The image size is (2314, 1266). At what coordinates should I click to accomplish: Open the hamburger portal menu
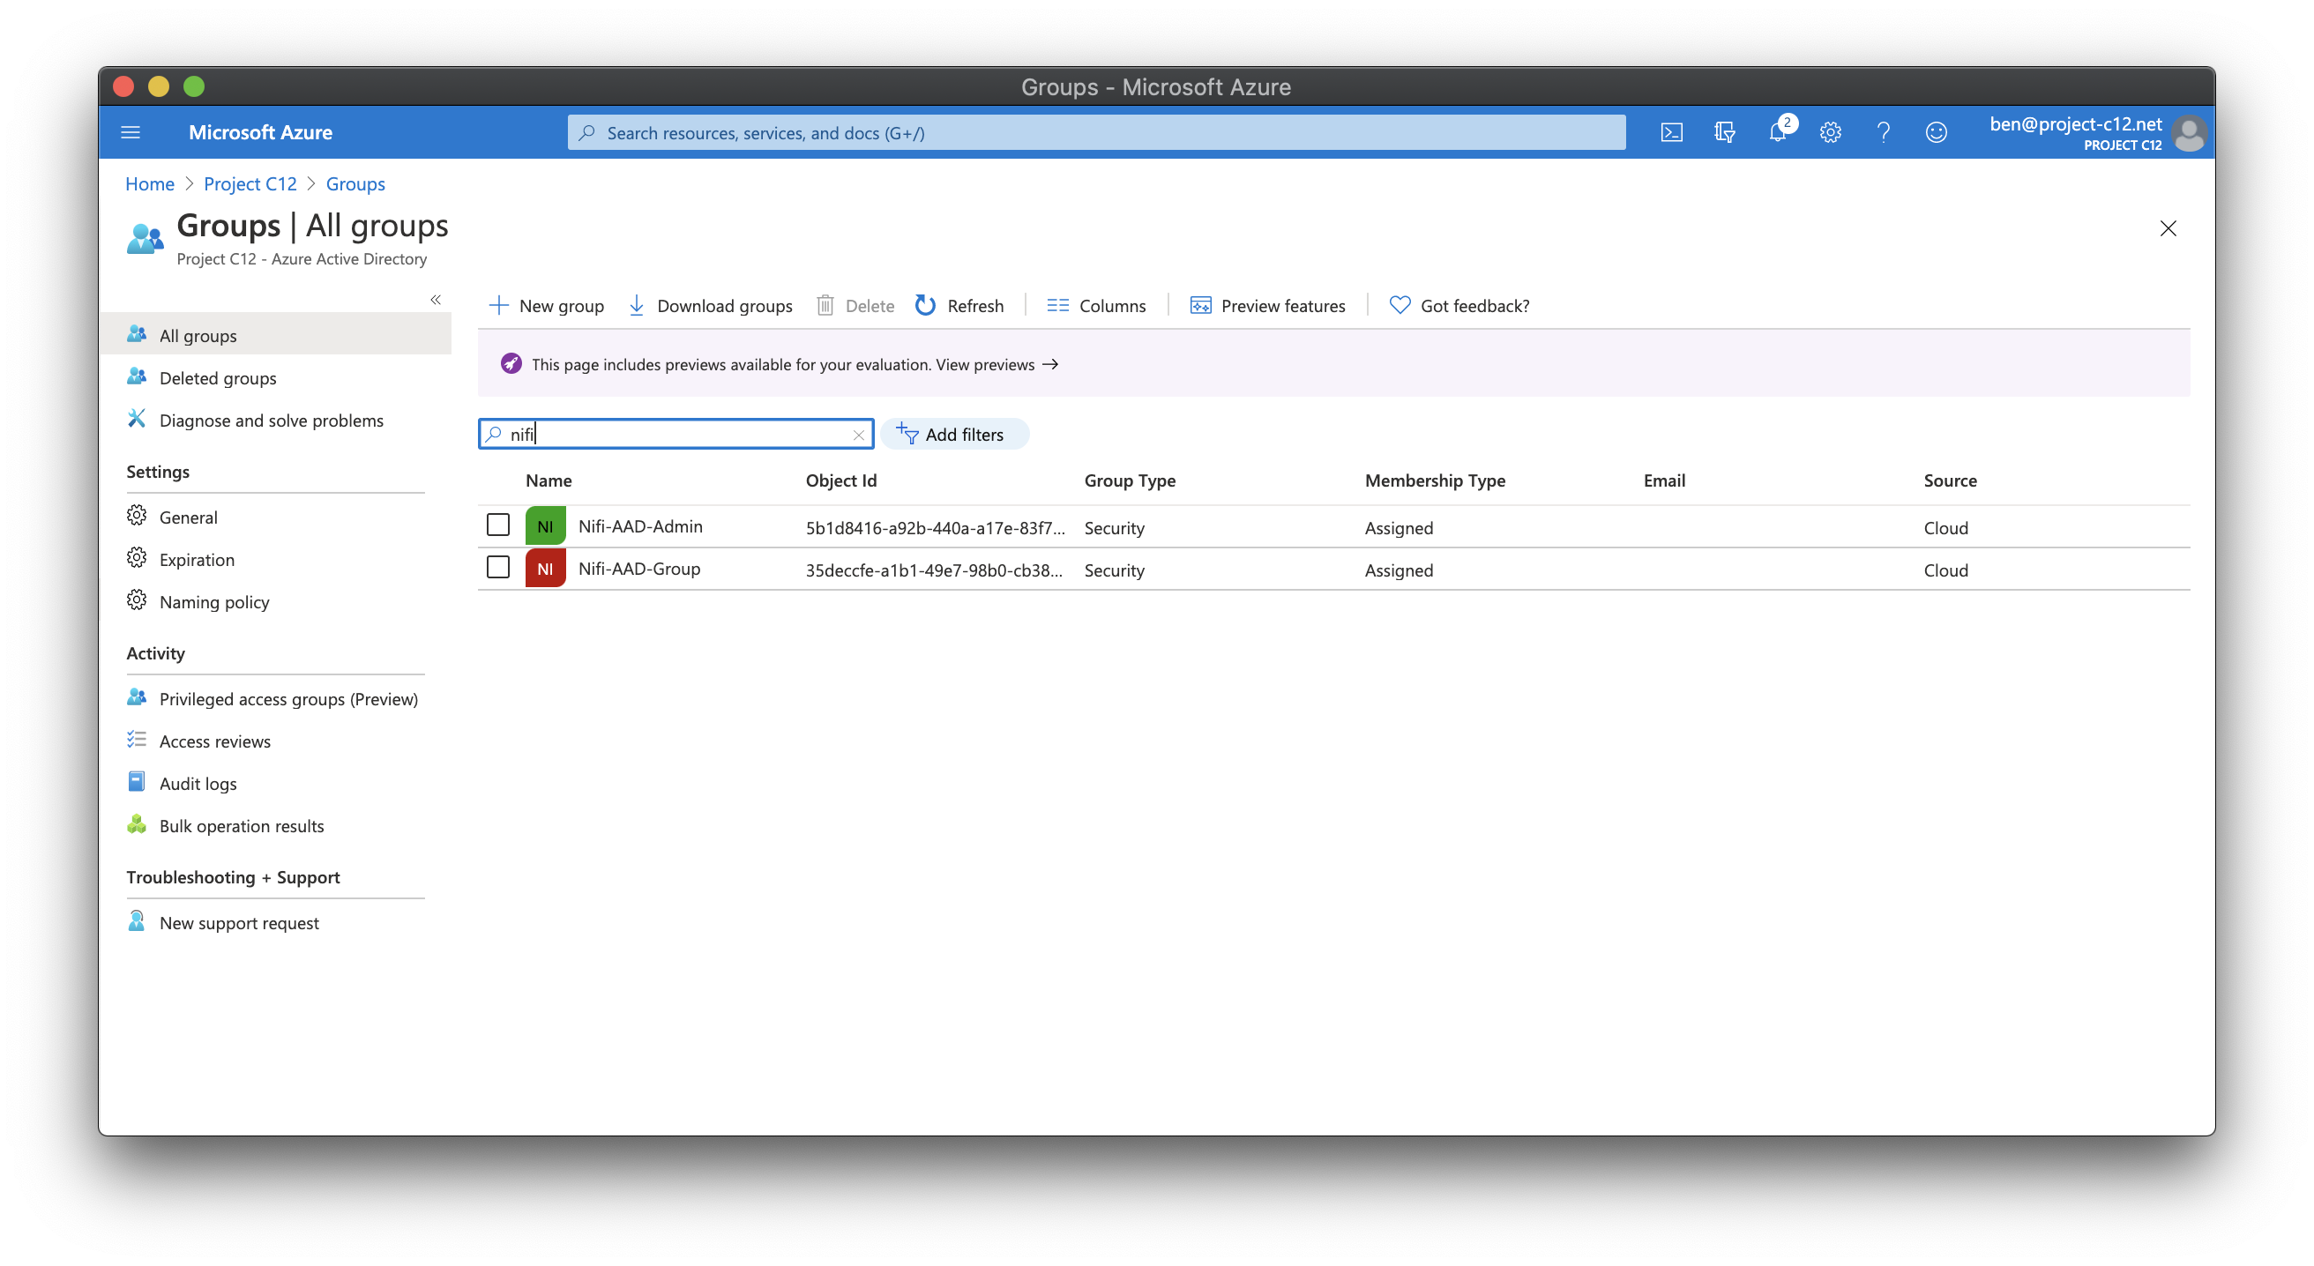coord(131,133)
